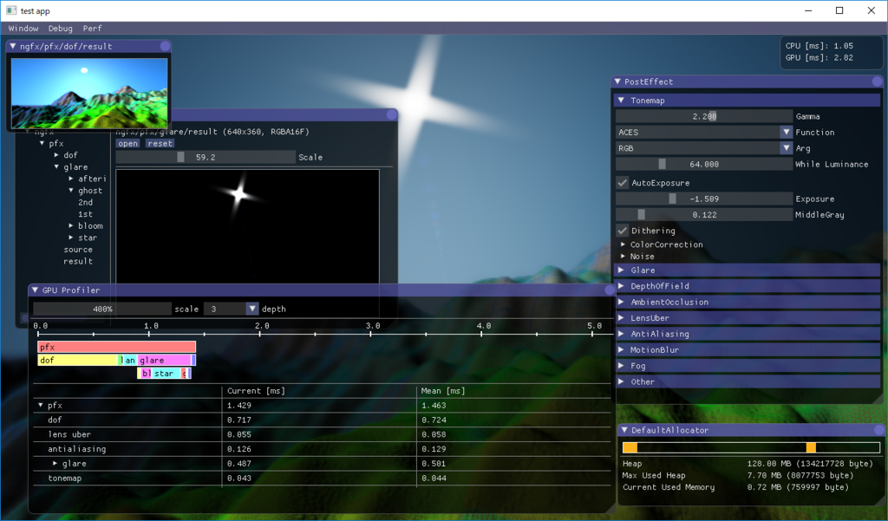The height and width of the screenshot is (521, 888).
Task: Select the 2nd ghost pass item
Action: (x=86, y=202)
